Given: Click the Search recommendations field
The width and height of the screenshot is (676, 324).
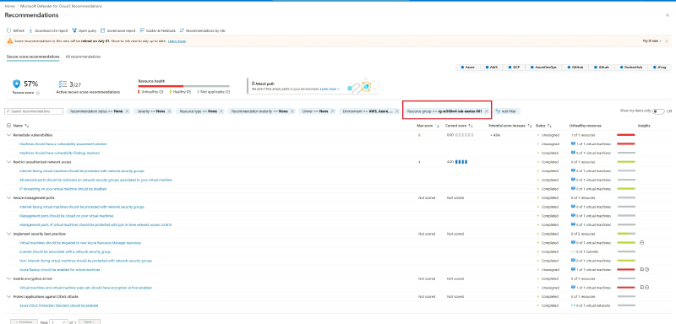Looking at the screenshot, I should 34,111.
